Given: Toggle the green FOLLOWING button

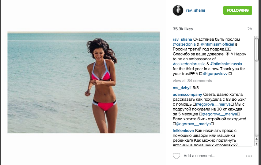Looking at the screenshot, I should (x=237, y=10).
